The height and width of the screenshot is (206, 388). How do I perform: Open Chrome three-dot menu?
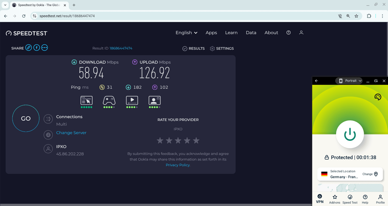click(x=382, y=16)
